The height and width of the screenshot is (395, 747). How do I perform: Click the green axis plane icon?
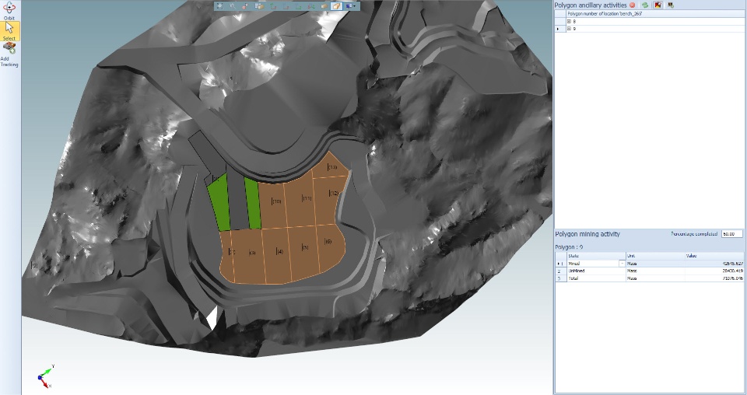[x=299, y=5]
